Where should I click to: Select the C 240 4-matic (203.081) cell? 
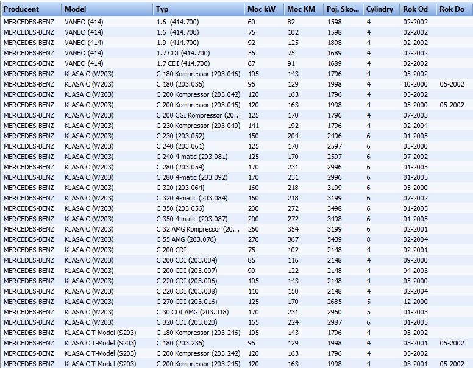point(192,157)
